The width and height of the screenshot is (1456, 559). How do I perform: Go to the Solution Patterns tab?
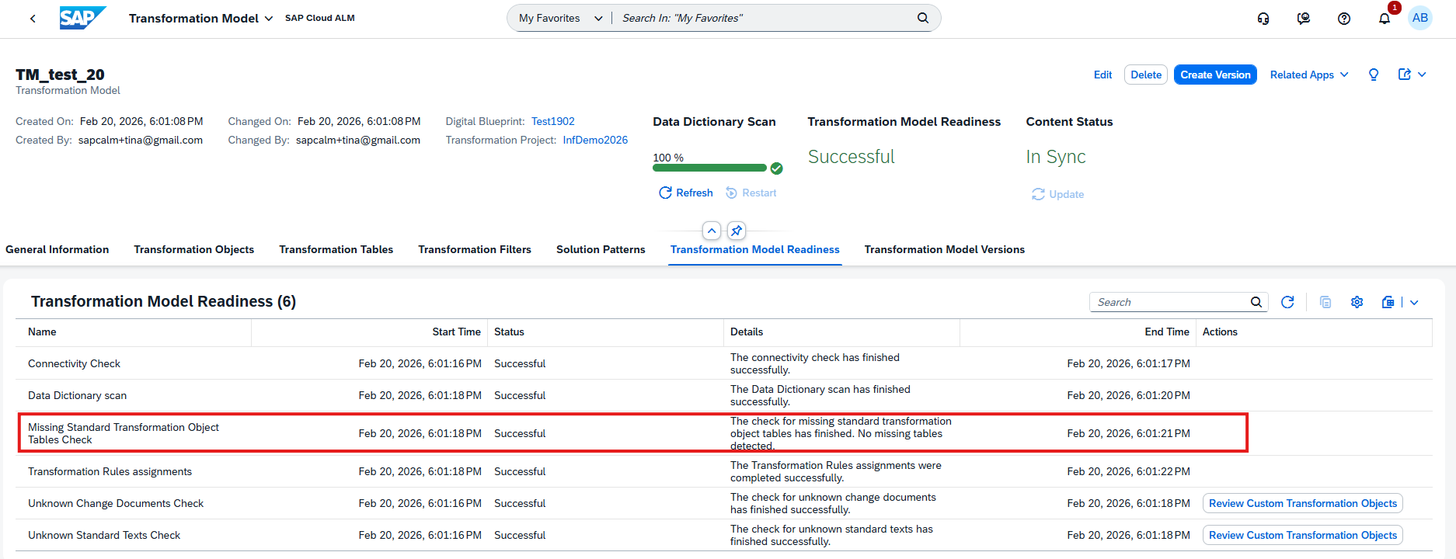pos(601,249)
